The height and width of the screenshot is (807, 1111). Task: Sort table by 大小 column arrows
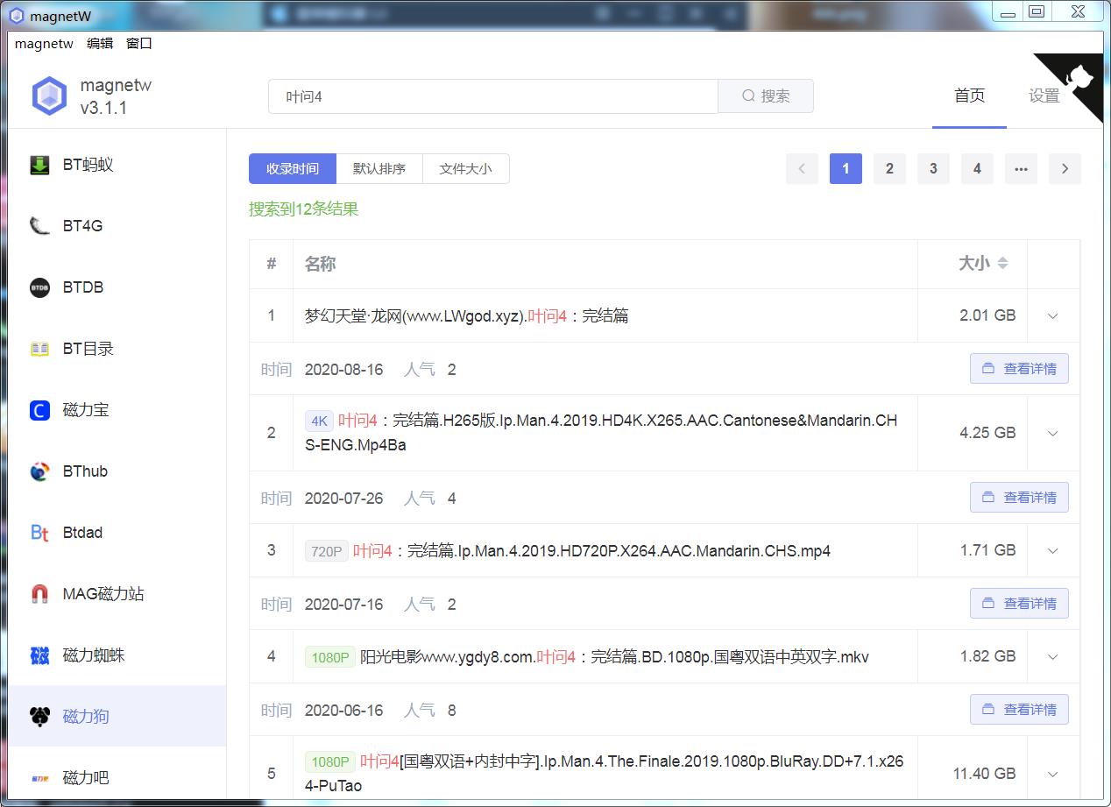(x=1003, y=263)
